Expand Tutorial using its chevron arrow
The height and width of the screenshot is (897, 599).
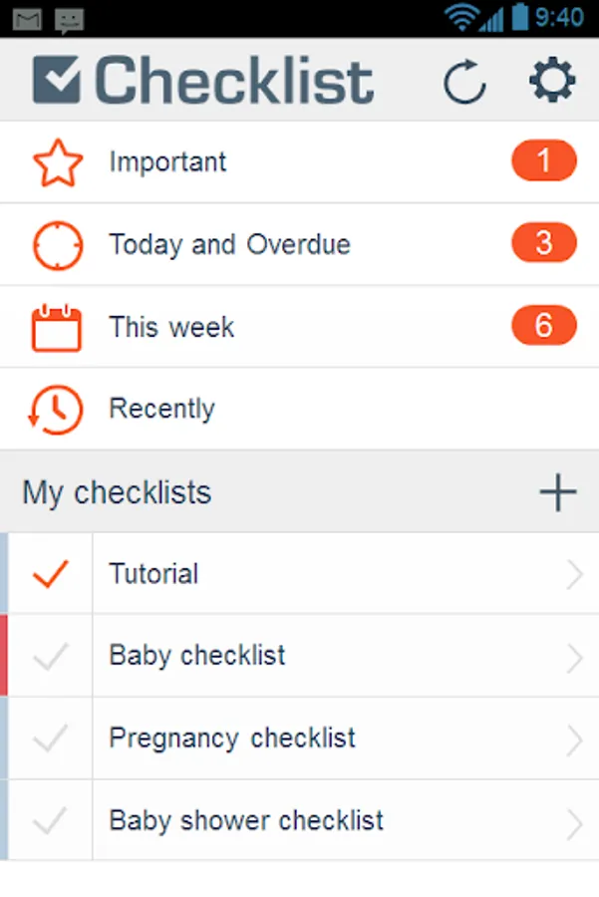click(x=574, y=574)
